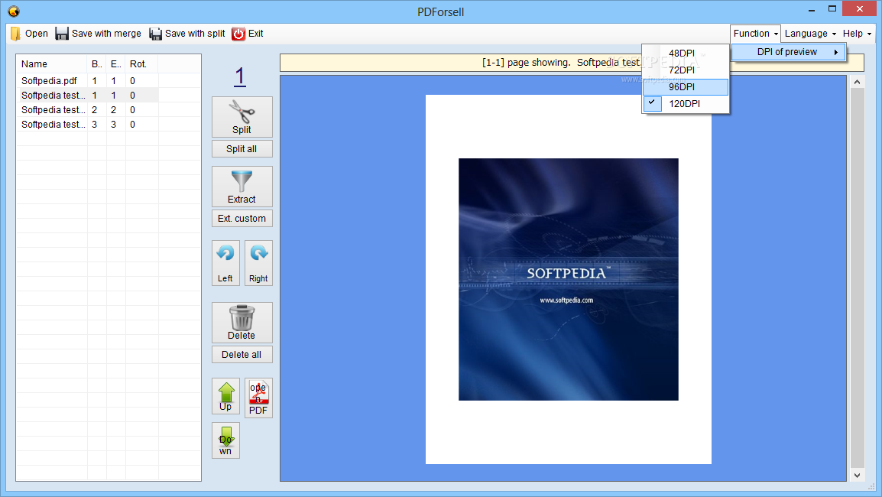Image resolution: width=882 pixels, height=497 pixels.
Task: Move item Up with green arrow
Action: tap(225, 396)
